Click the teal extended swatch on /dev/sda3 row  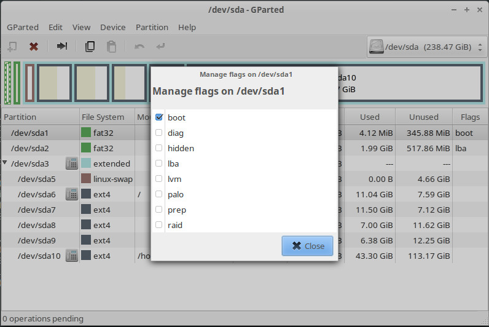pos(86,163)
